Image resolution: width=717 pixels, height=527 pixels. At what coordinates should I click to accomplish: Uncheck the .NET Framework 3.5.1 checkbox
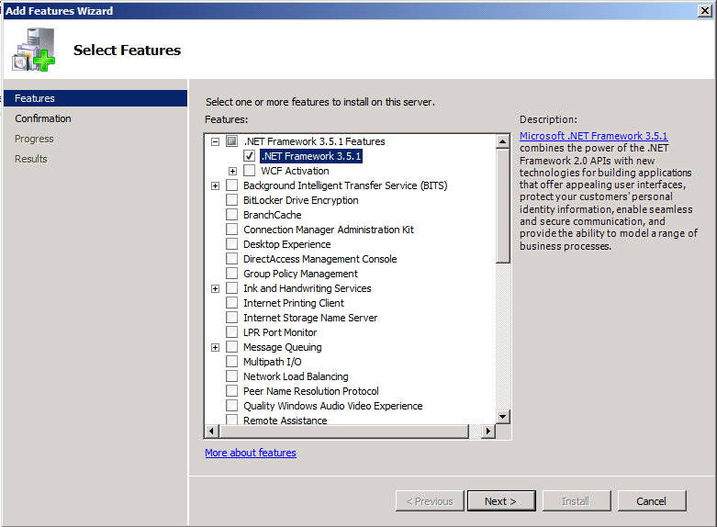click(x=249, y=155)
